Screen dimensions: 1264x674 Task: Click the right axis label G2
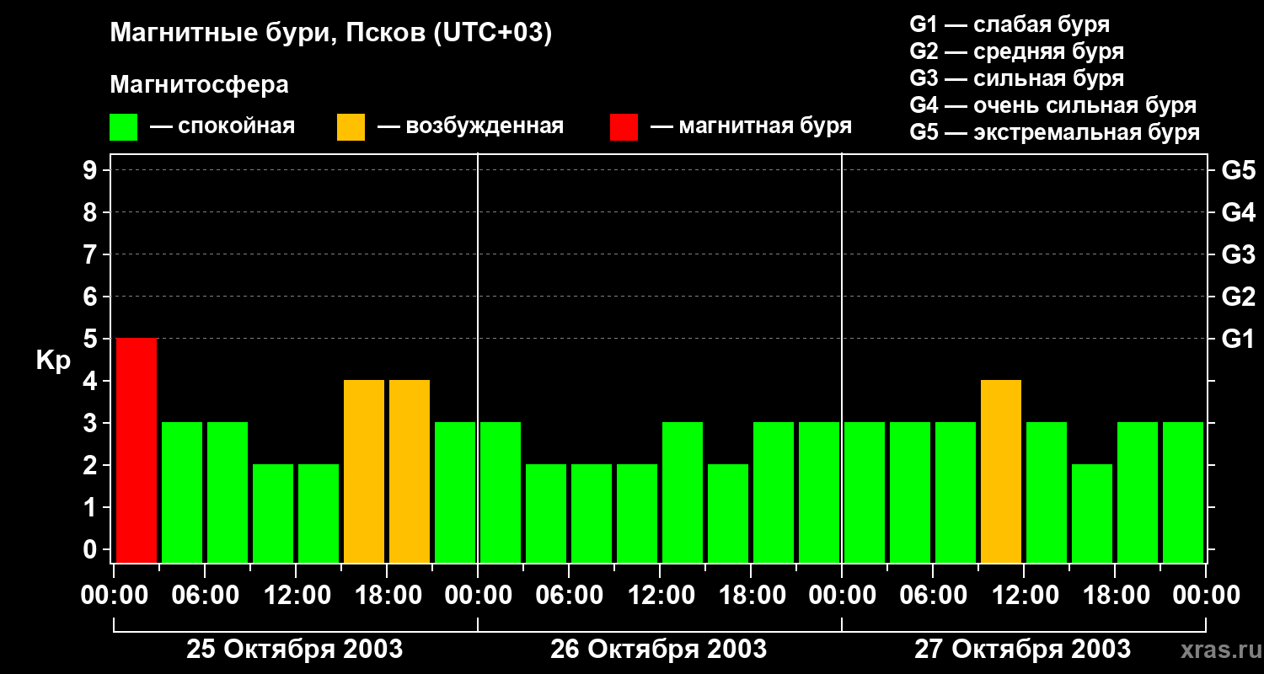coord(1238,297)
